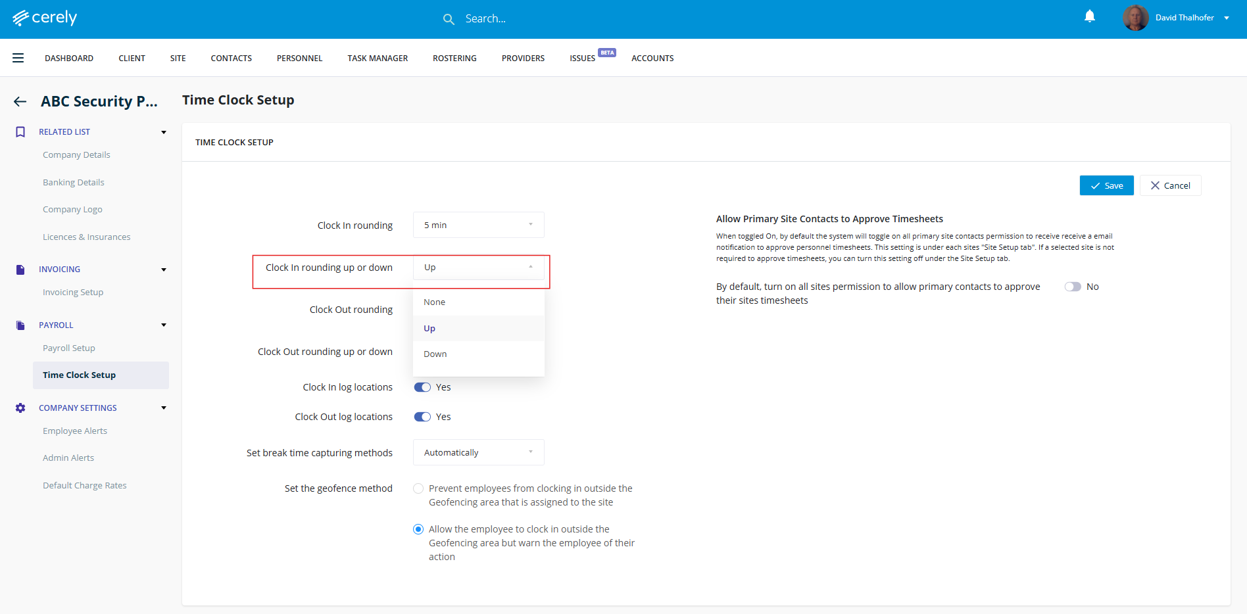Click the back arrow beside ABC Security
Image resolution: width=1247 pixels, height=614 pixels.
[20, 101]
